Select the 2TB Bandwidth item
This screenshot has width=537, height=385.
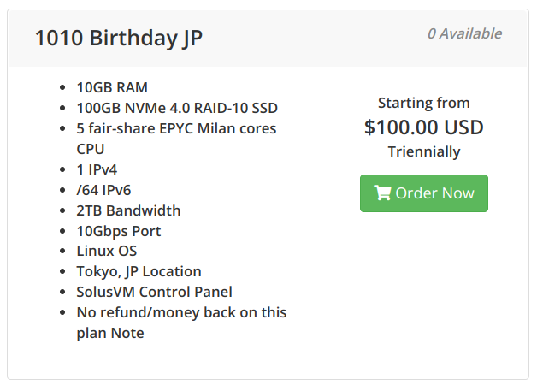(128, 210)
